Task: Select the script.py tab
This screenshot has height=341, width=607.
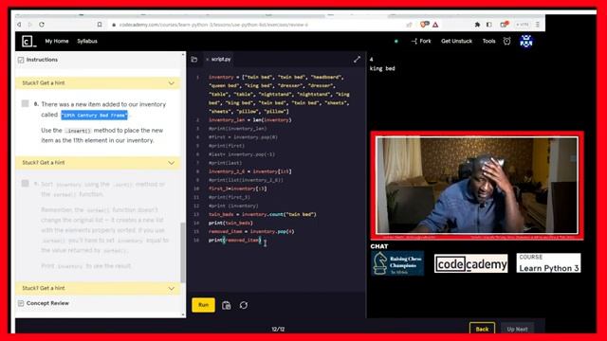Action: coord(221,59)
